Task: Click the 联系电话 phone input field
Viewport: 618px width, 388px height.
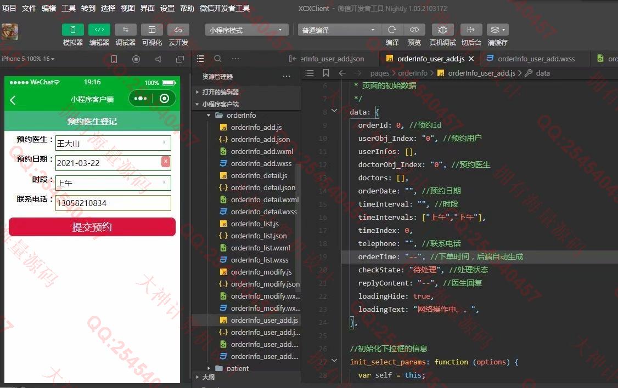Action: (113, 203)
